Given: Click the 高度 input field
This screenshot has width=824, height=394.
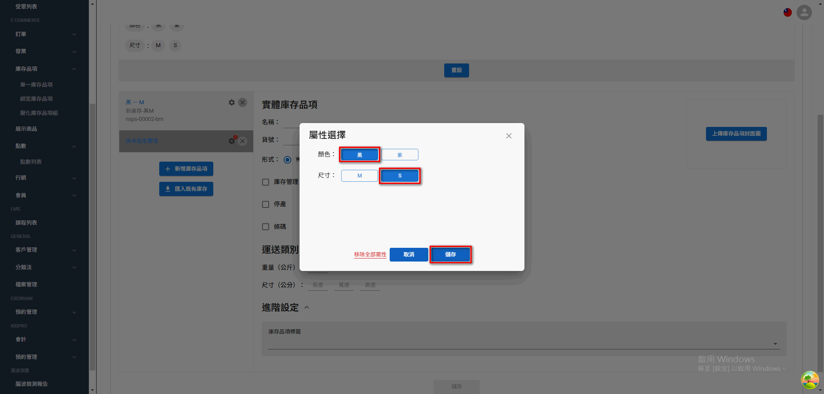Looking at the screenshot, I should pyautogui.click(x=370, y=285).
